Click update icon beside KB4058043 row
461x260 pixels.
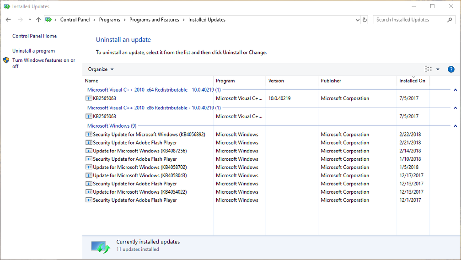click(89, 176)
